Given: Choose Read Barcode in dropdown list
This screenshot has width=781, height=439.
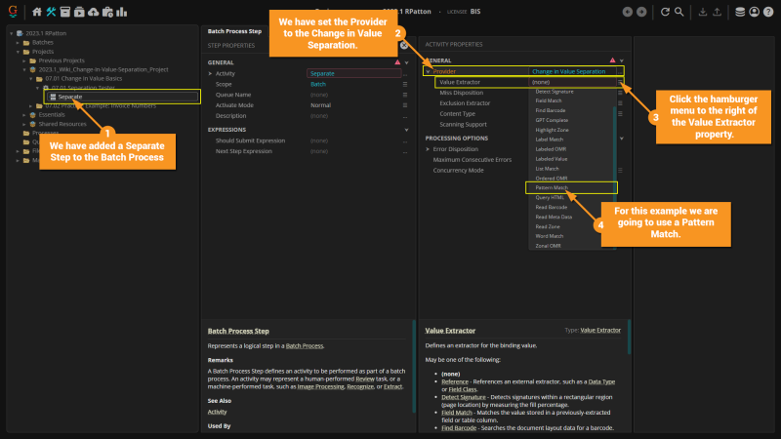Looking at the screenshot, I should tap(553, 206).
